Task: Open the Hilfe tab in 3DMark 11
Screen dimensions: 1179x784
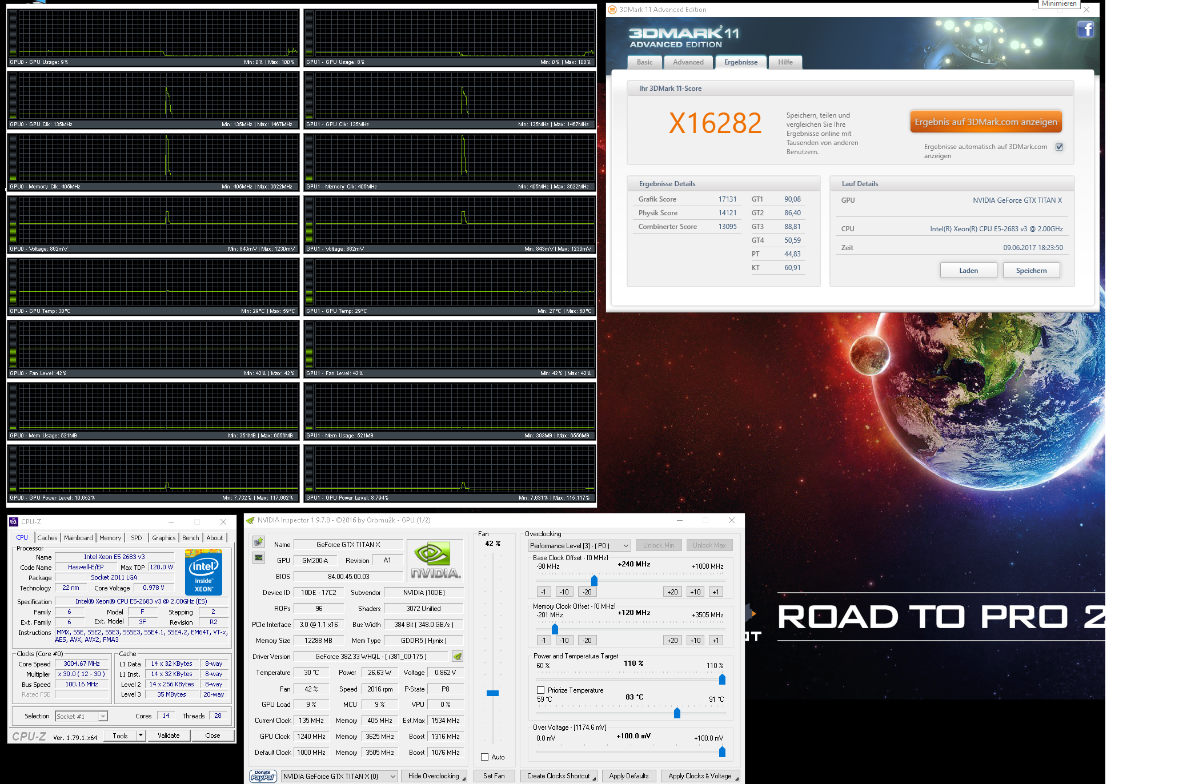Action: 785,62
